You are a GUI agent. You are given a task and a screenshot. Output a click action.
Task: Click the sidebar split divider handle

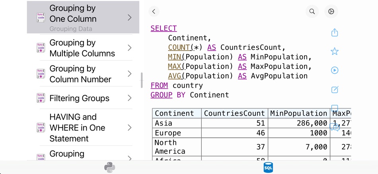click(x=142, y=80)
